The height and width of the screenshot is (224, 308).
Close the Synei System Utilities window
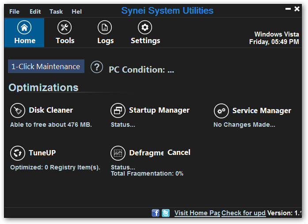point(297,9)
